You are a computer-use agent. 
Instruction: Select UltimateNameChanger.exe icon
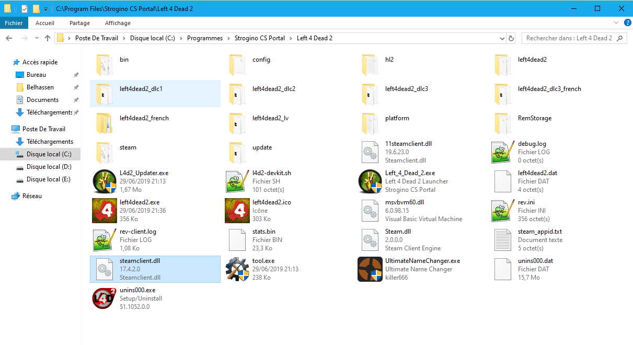coord(370,269)
